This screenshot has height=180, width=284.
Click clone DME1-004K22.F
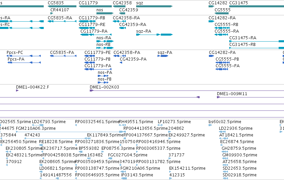tap(17, 90)
